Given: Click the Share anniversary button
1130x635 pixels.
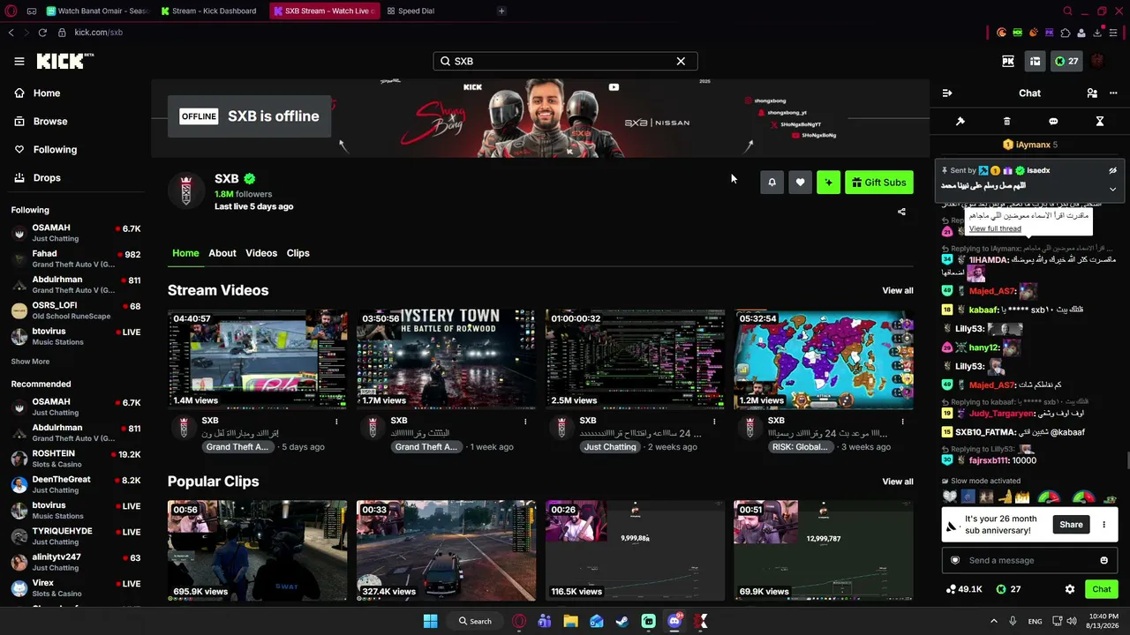Looking at the screenshot, I should (1071, 525).
